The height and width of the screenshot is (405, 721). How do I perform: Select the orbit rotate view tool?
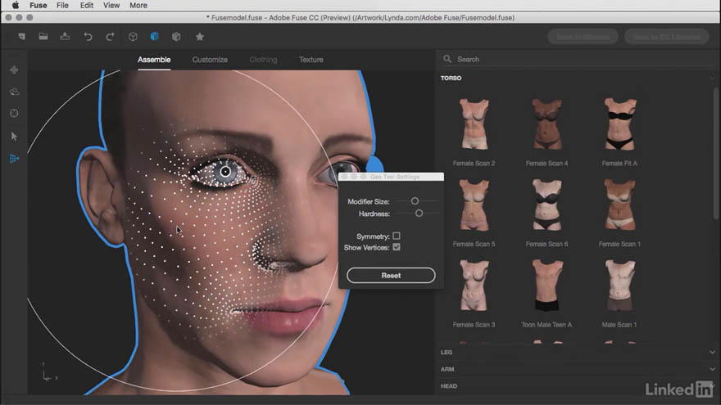pyautogui.click(x=14, y=92)
